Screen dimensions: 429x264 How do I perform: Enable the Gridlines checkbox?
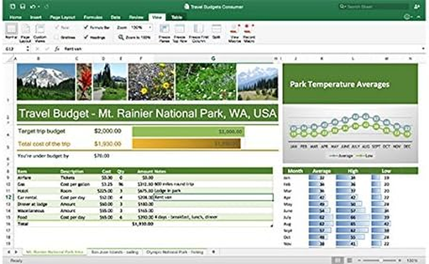coord(57,38)
